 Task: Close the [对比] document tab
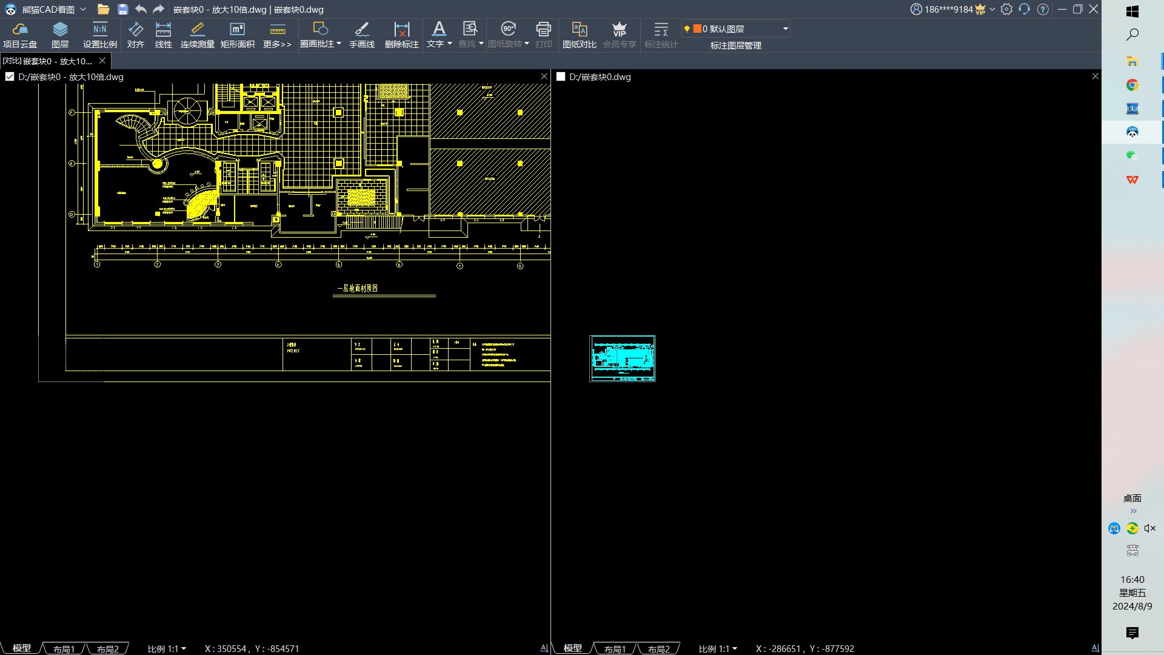click(x=102, y=61)
